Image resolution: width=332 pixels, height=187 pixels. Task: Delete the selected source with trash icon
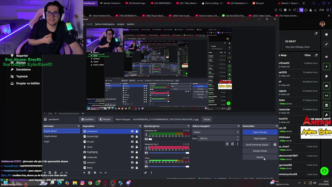coord(89,173)
